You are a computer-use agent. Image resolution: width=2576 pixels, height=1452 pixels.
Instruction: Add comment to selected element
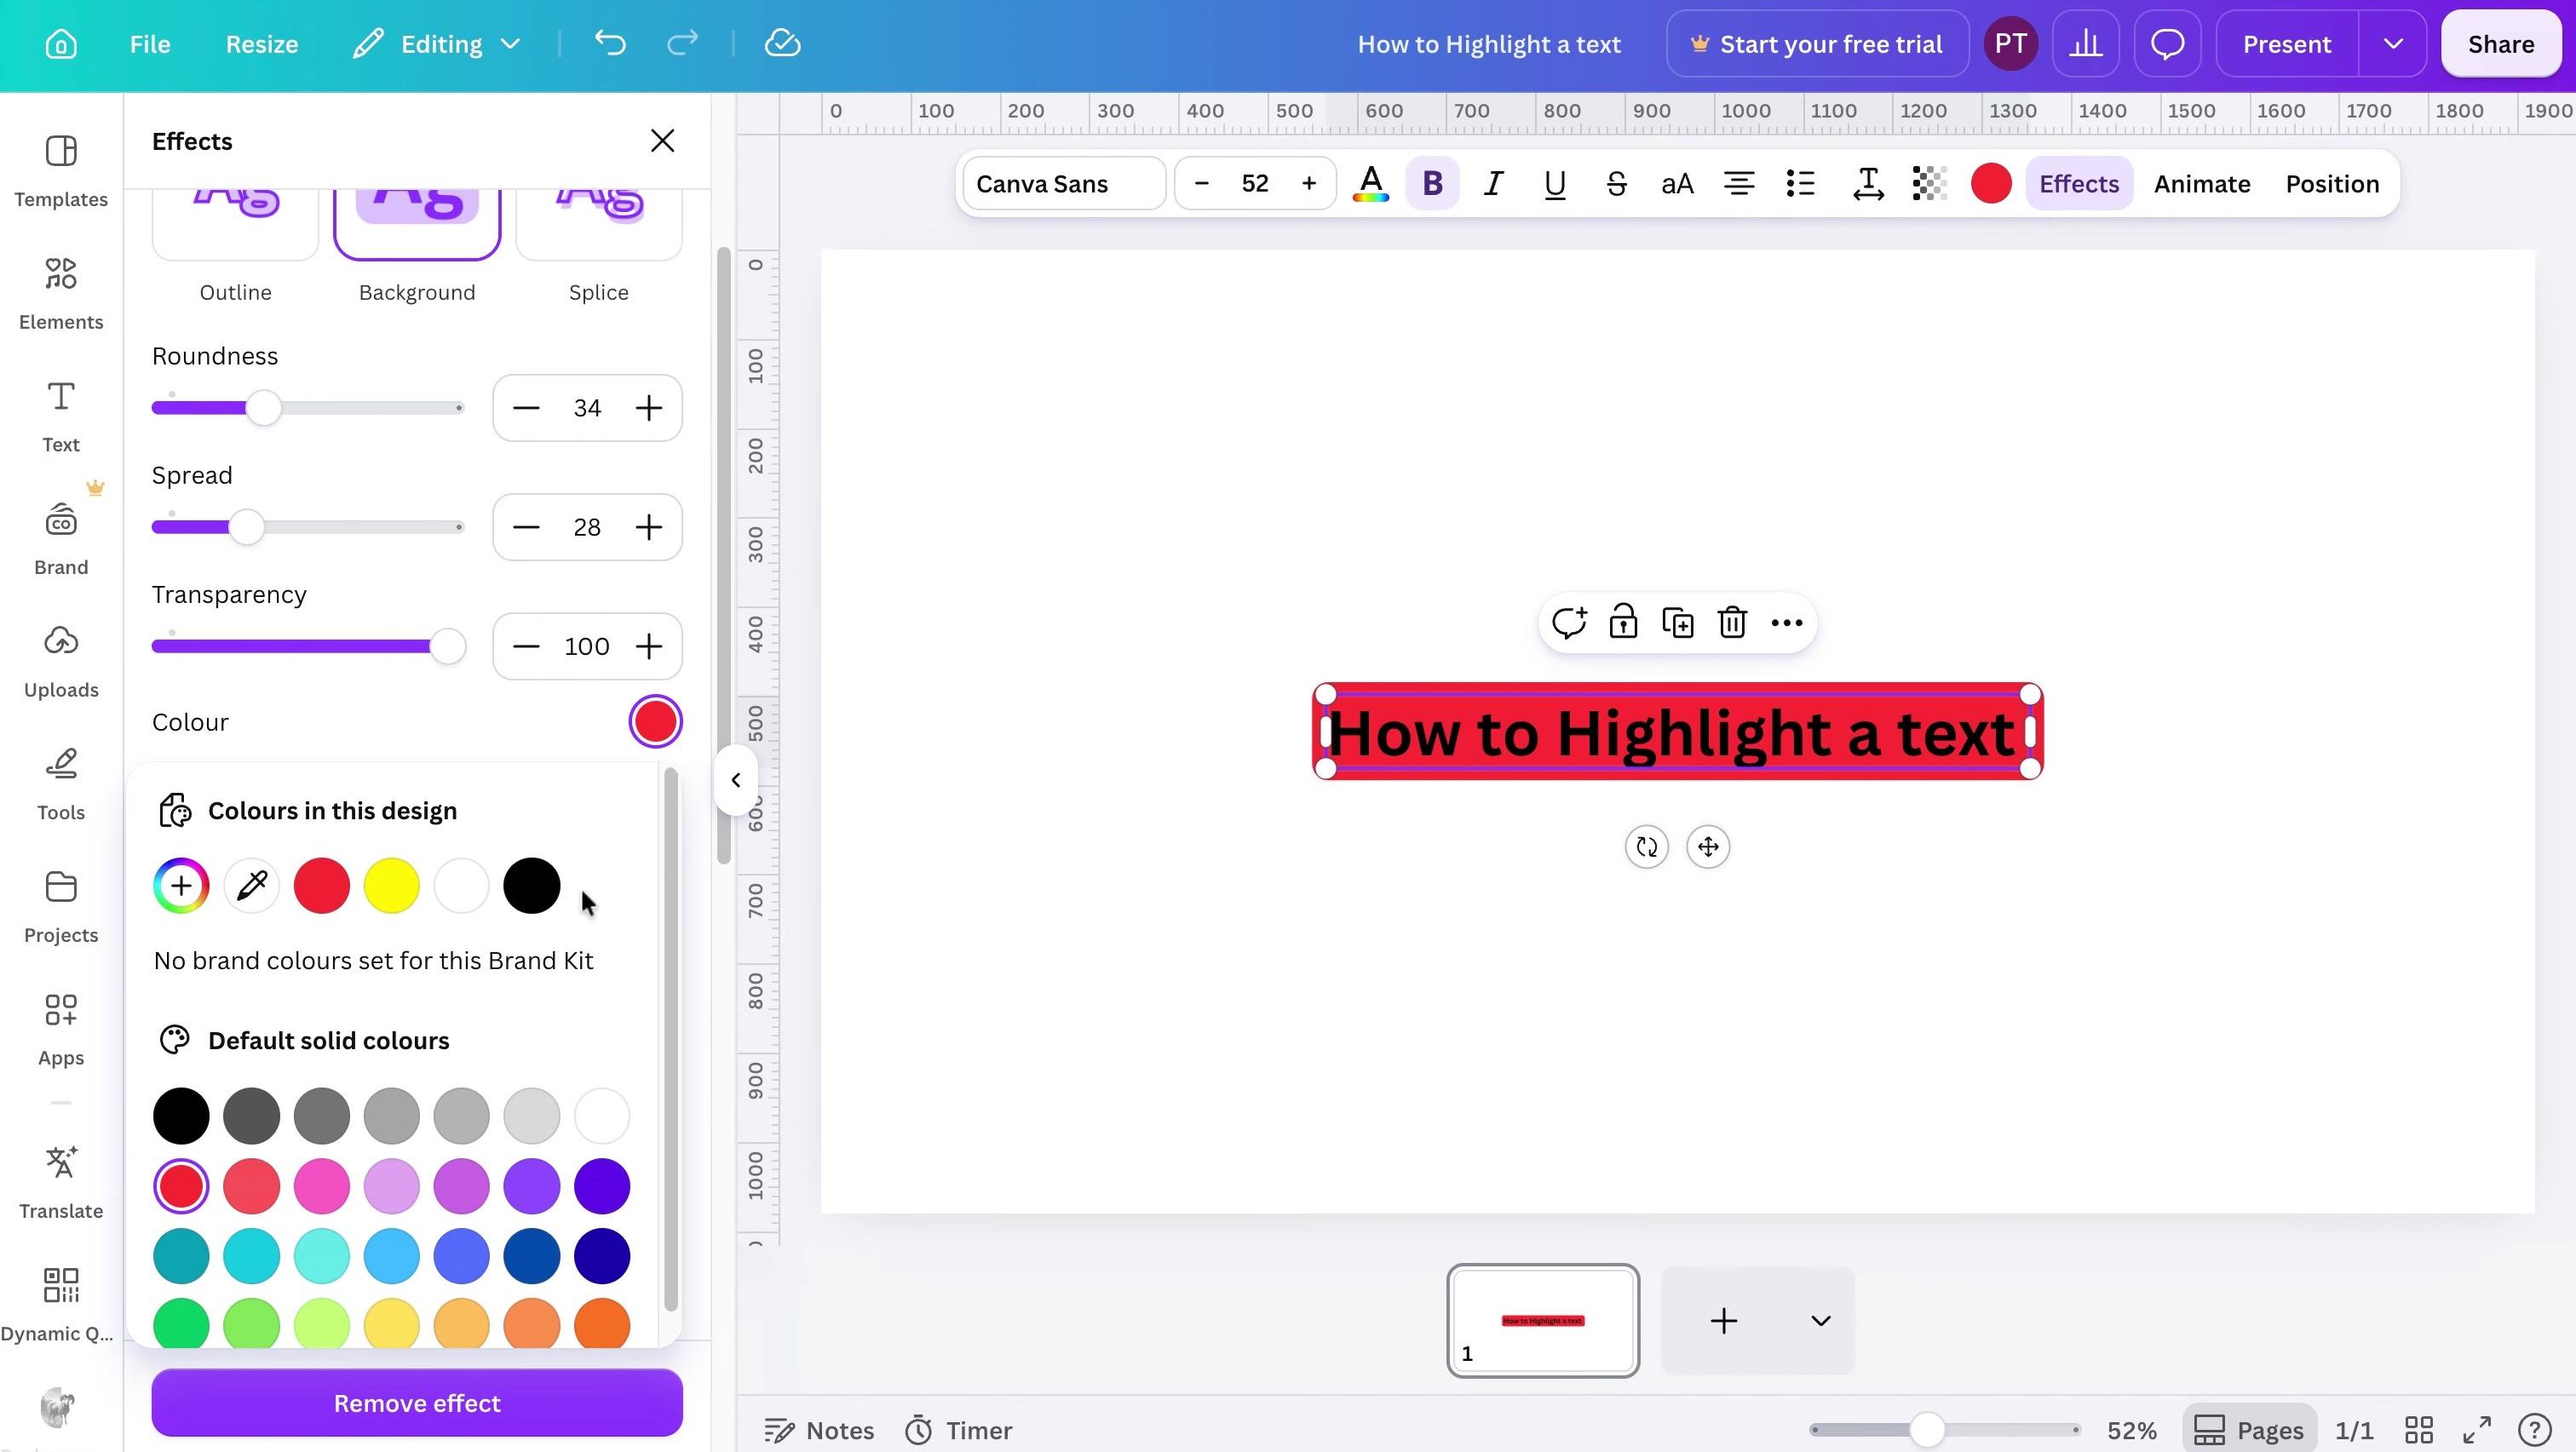(x=1569, y=622)
